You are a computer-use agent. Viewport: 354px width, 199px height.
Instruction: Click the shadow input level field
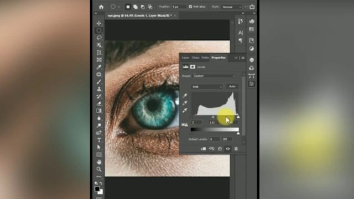pos(196,122)
